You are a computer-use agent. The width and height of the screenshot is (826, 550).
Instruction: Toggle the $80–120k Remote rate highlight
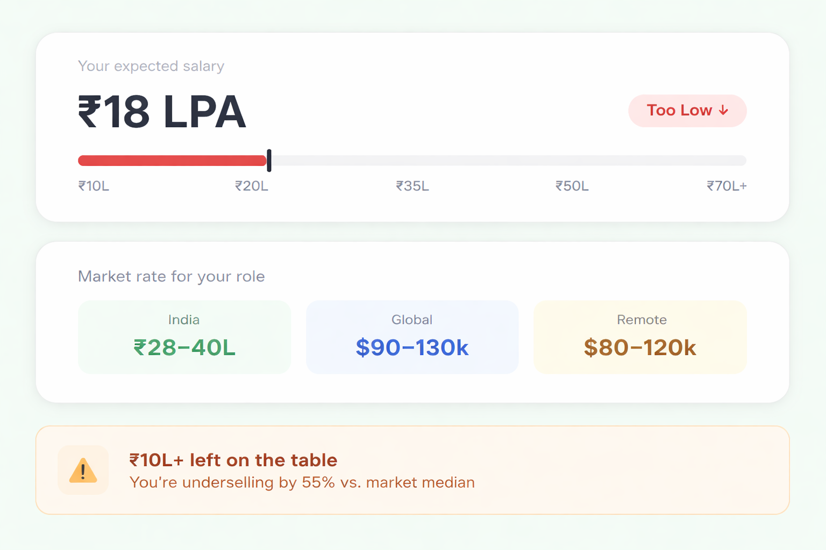[x=640, y=348]
